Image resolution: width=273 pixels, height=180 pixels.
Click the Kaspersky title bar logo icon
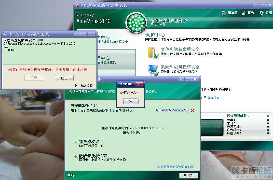76,5
